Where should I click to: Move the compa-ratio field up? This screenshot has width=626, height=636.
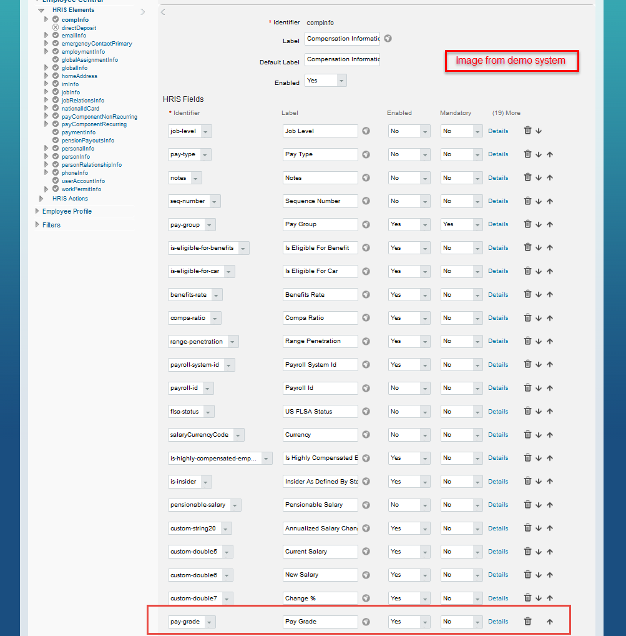(550, 318)
